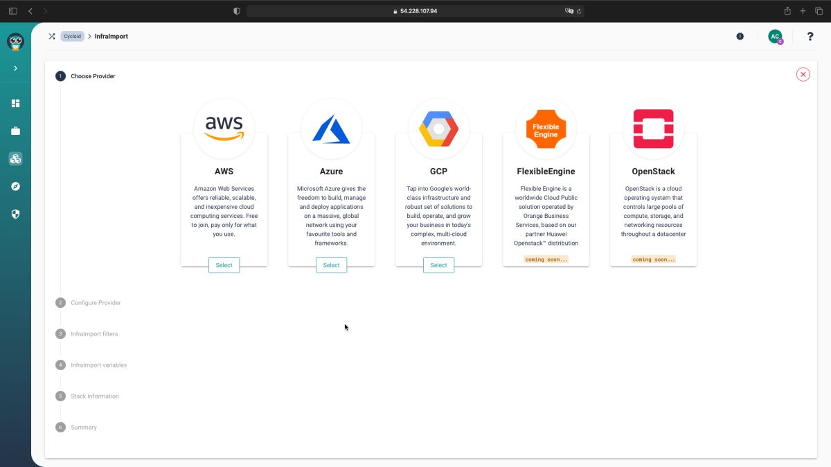The height and width of the screenshot is (467, 831).
Task: Open the AC user avatar menu
Action: [x=775, y=37]
